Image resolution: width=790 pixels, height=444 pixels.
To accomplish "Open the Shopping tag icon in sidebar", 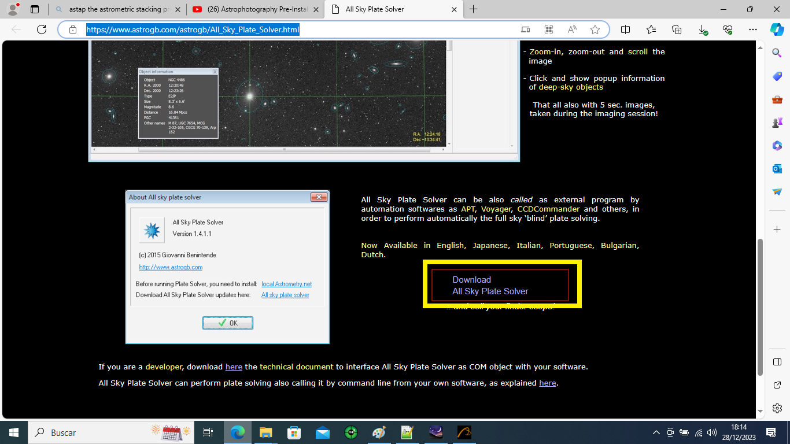I will point(777,76).
